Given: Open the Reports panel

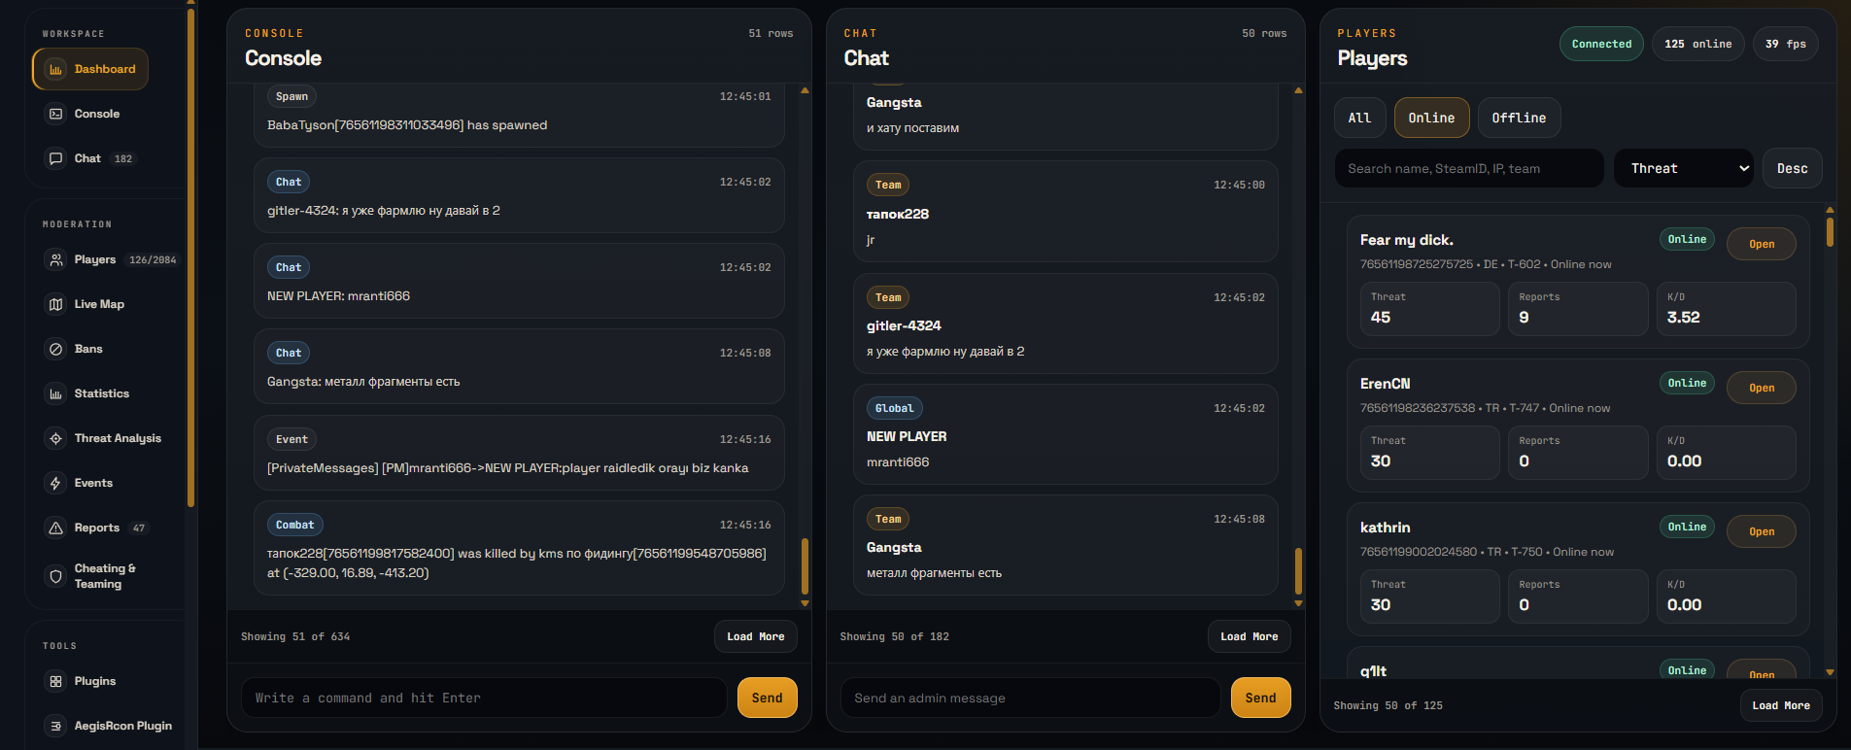Looking at the screenshot, I should click(x=56, y=528).
